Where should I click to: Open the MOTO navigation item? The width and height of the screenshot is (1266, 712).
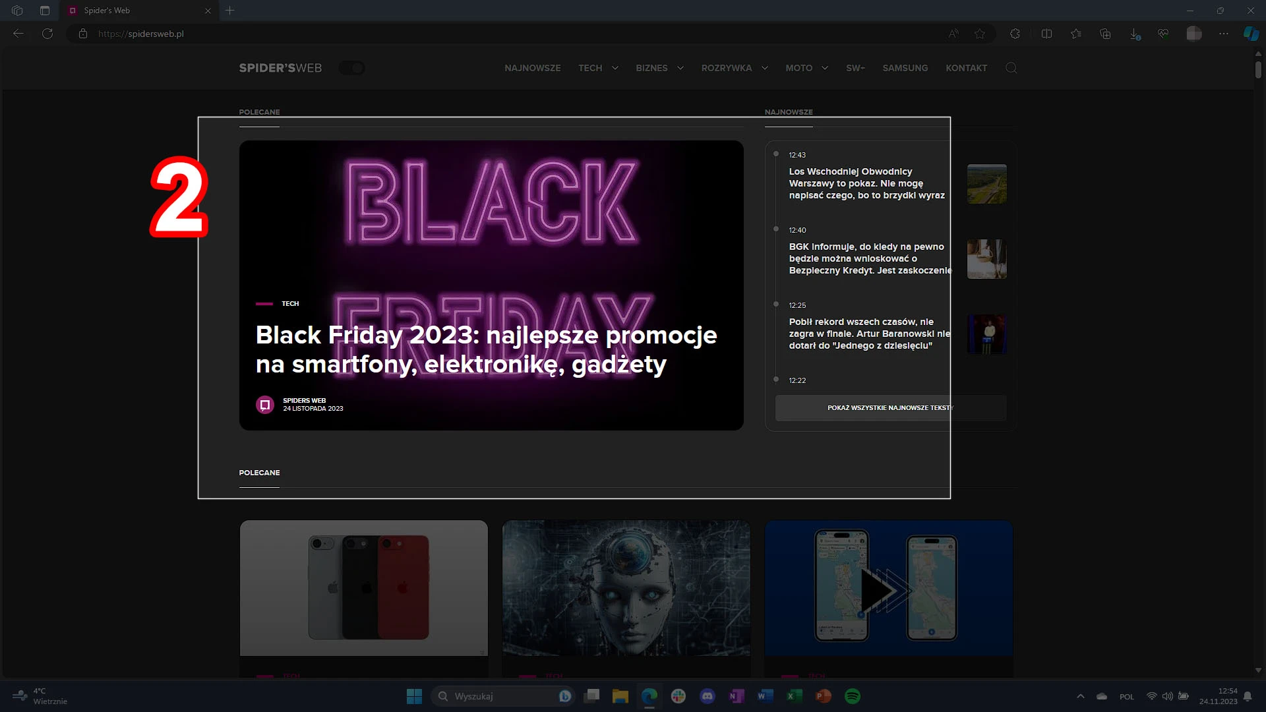(799, 68)
